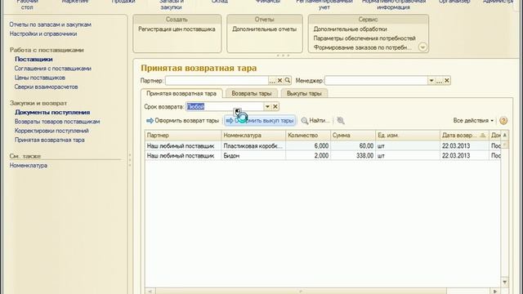Click the Срок возврата input field

(x=225, y=107)
